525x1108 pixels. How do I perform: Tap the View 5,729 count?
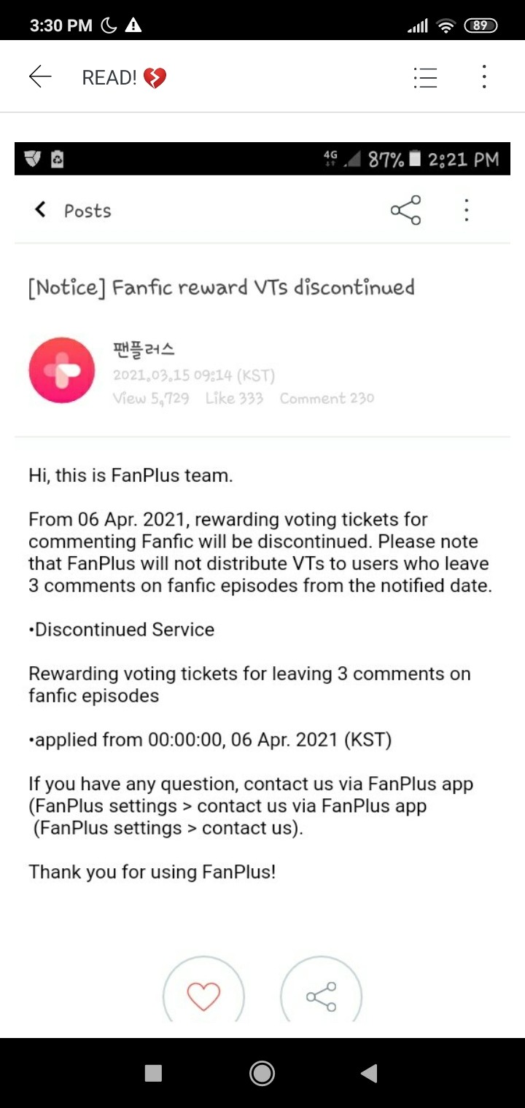151,398
